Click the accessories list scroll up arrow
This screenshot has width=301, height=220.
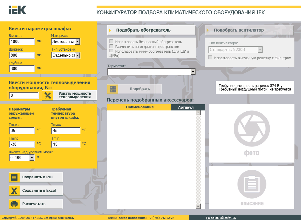pos(198,113)
